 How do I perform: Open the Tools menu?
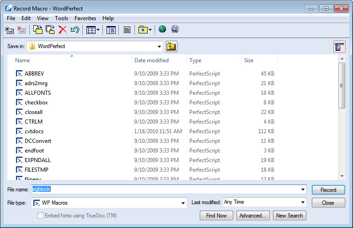click(61, 18)
